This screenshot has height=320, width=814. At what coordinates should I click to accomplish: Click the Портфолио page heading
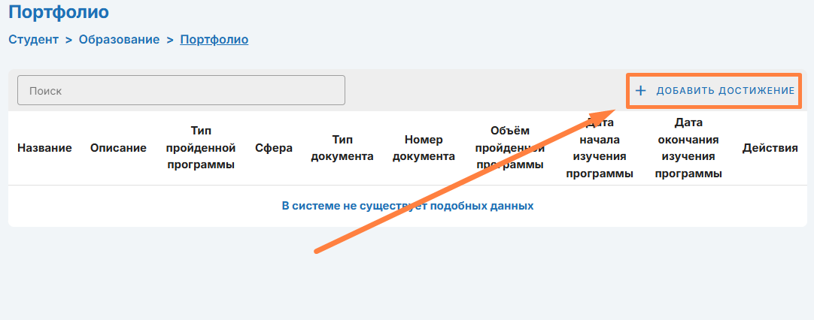click(59, 12)
